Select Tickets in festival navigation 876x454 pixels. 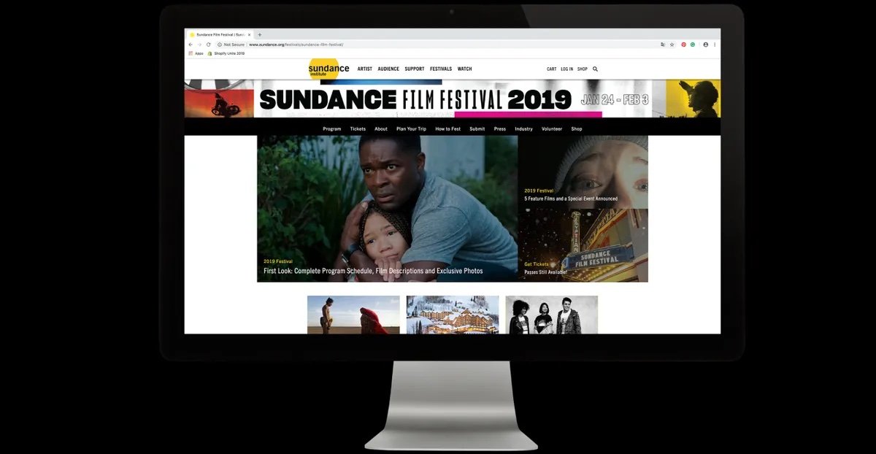pyautogui.click(x=358, y=129)
